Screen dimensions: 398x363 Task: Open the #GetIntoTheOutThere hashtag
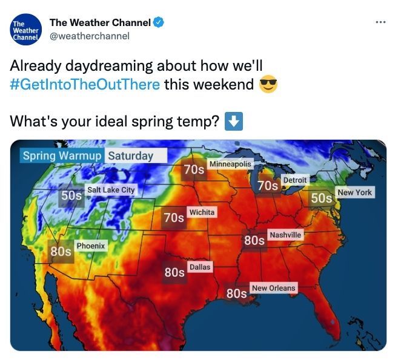tap(85, 85)
